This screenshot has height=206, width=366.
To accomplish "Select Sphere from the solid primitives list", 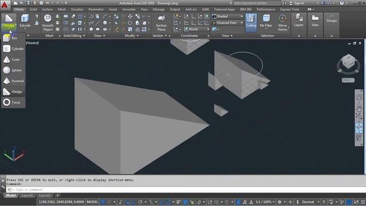I will click(13, 70).
